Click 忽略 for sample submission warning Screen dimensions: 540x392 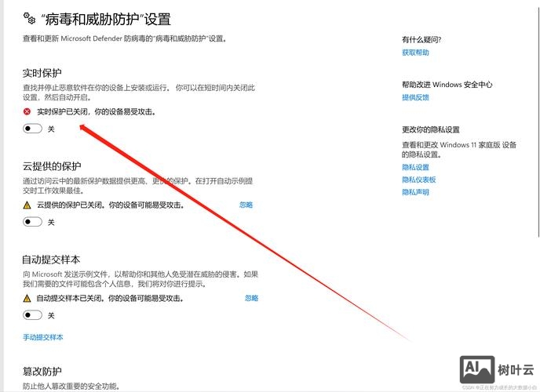(x=251, y=298)
